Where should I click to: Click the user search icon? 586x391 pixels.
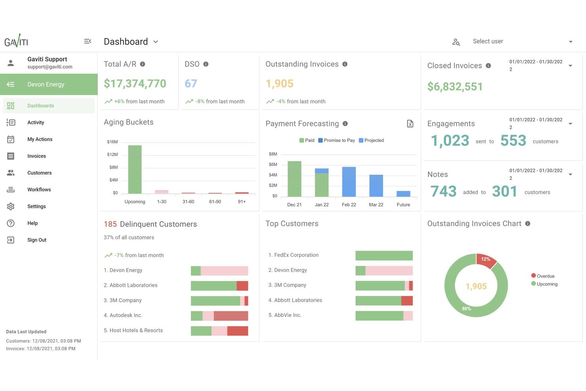pos(456,42)
